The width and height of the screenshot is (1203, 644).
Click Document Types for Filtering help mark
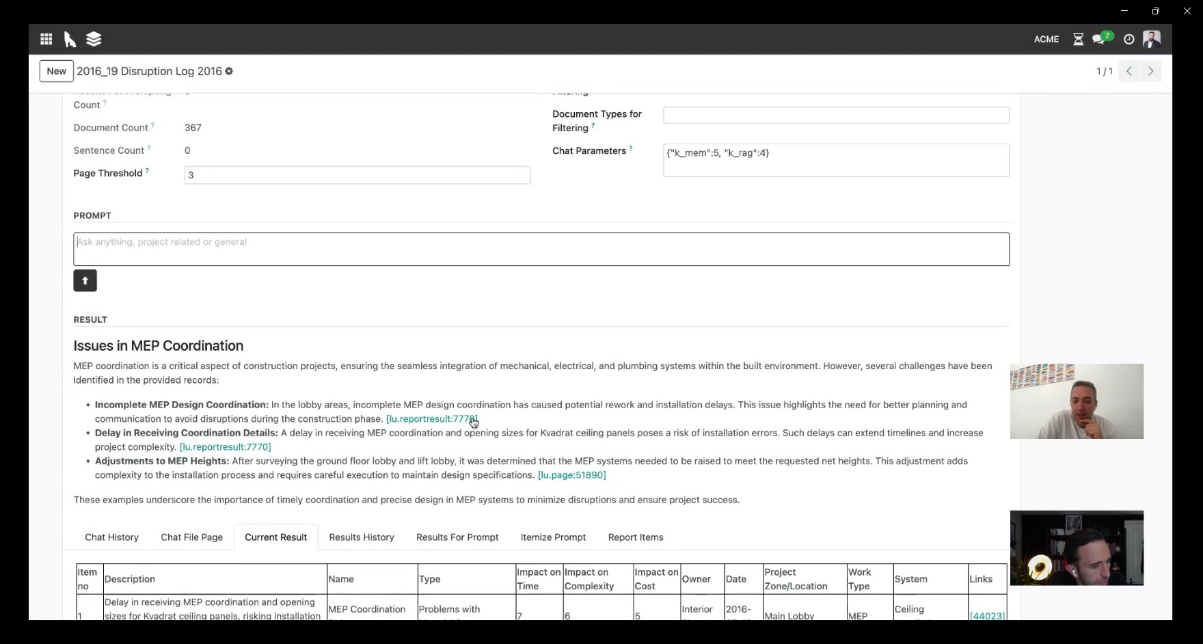[593, 126]
